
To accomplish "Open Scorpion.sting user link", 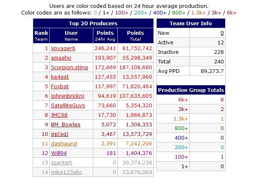I will (x=69, y=68).
